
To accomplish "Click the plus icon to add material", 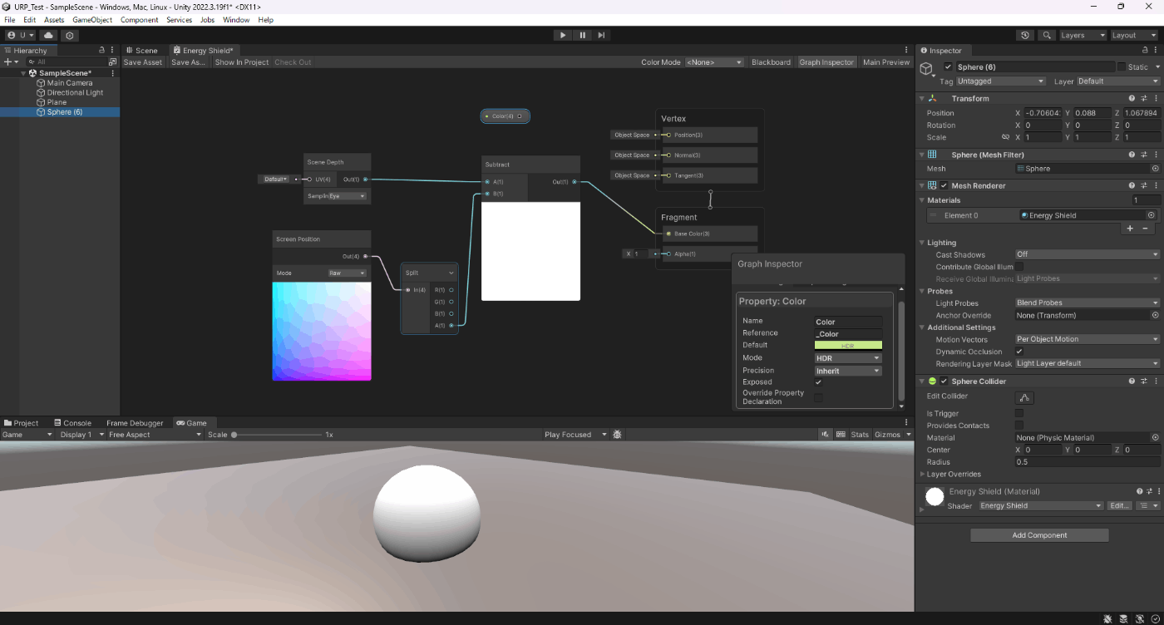I will pyautogui.click(x=1129, y=228).
